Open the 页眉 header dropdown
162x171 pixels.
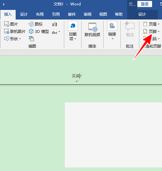coord(151,24)
